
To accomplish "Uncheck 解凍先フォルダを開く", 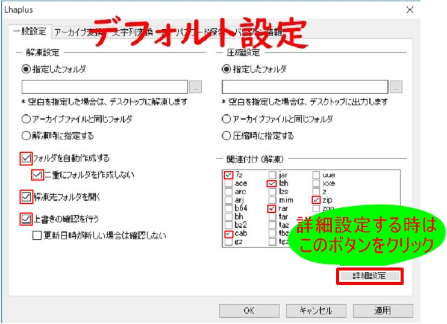I will [x=26, y=197].
